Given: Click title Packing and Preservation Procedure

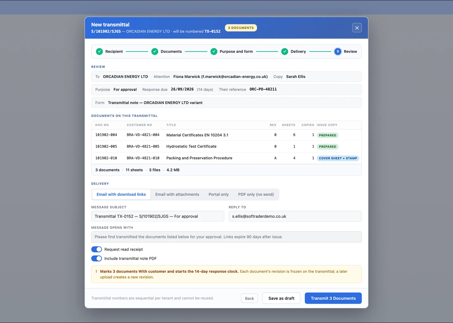Looking at the screenshot, I should (x=199, y=158).
